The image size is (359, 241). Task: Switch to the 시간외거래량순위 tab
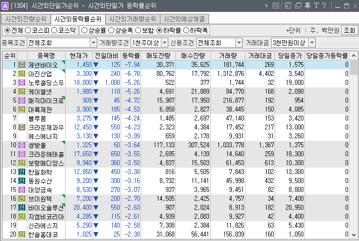[133, 19]
